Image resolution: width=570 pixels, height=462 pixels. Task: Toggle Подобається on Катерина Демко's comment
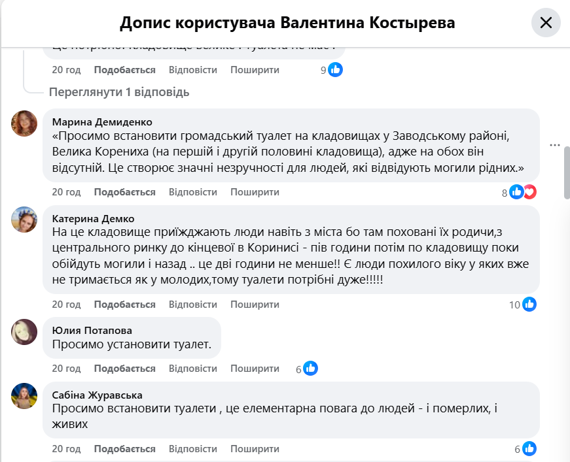[124, 305]
